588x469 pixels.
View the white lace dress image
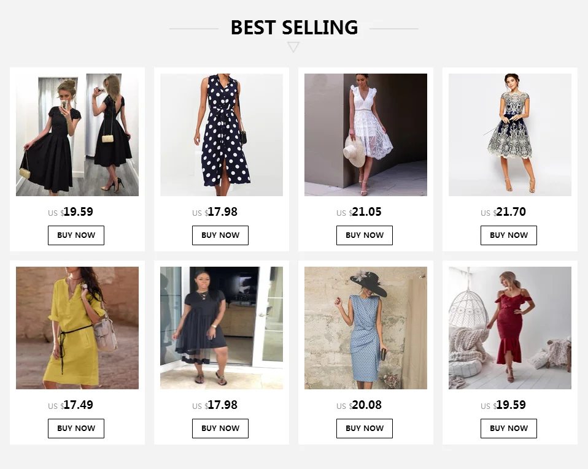[x=366, y=135]
